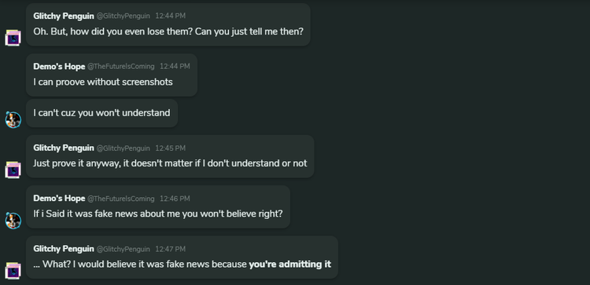590x285 pixels.
Task: Open Glitchy Penguin profile from 12:44 PM message
Action: 64,16
